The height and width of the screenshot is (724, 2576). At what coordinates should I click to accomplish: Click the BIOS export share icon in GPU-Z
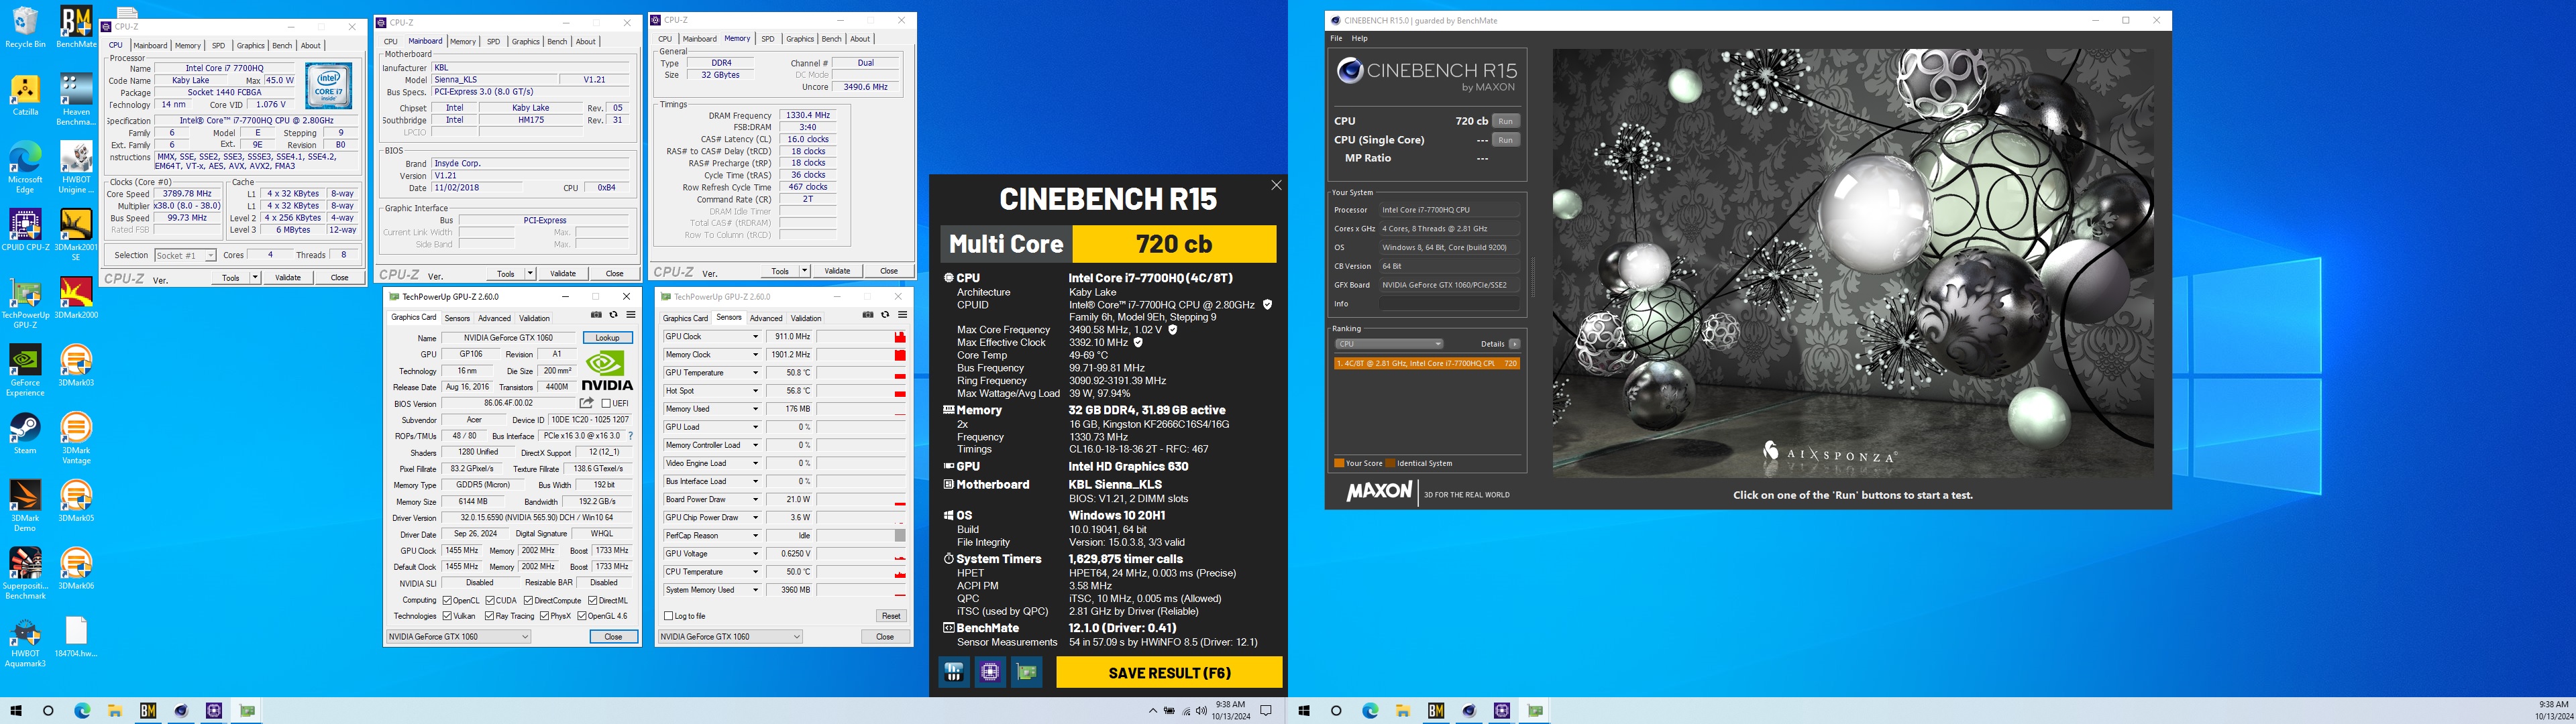click(x=587, y=403)
